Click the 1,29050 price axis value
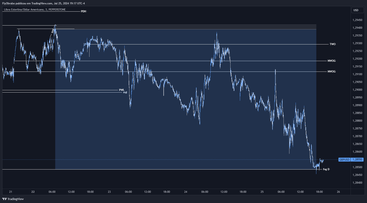 click(357, 82)
